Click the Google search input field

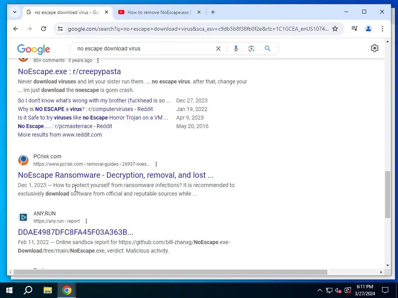point(145,49)
